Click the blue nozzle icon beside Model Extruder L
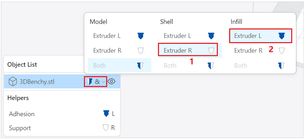Image resolution: width=306 pixels, height=140 pixels. click(141, 36)
